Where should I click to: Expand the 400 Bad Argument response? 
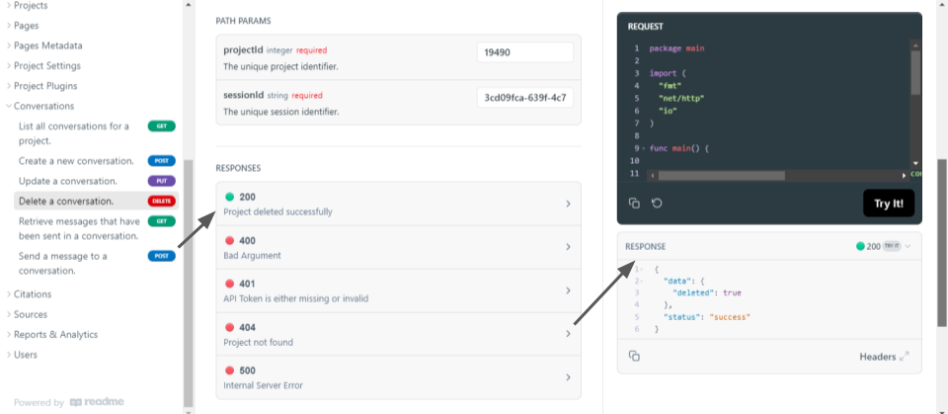tap(398, 248)
